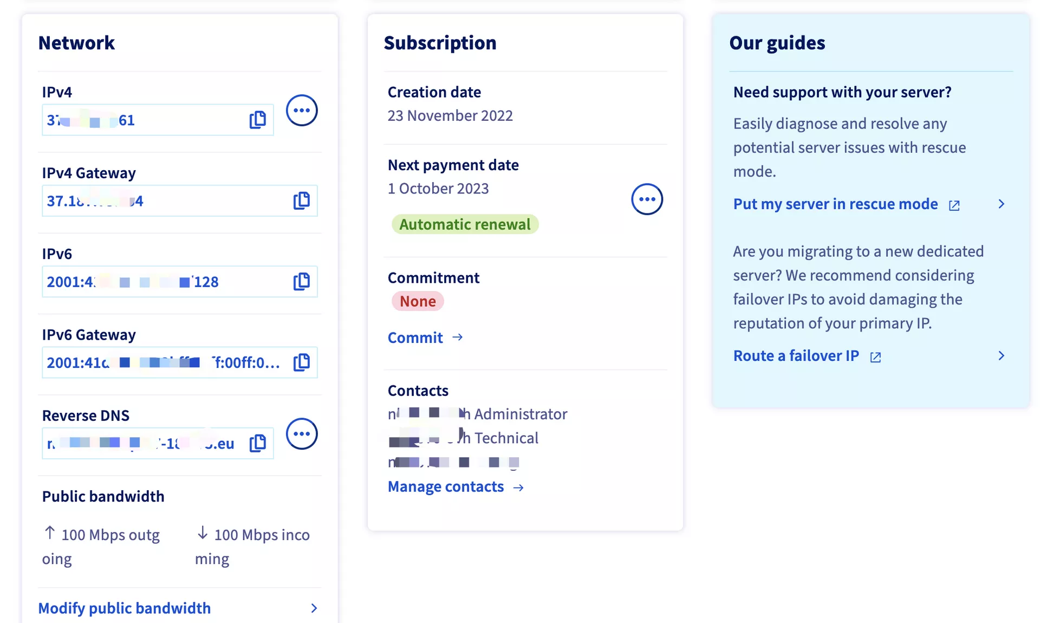Copy the Reverse DNS value

pyautogui.click(x=258, y=443)
